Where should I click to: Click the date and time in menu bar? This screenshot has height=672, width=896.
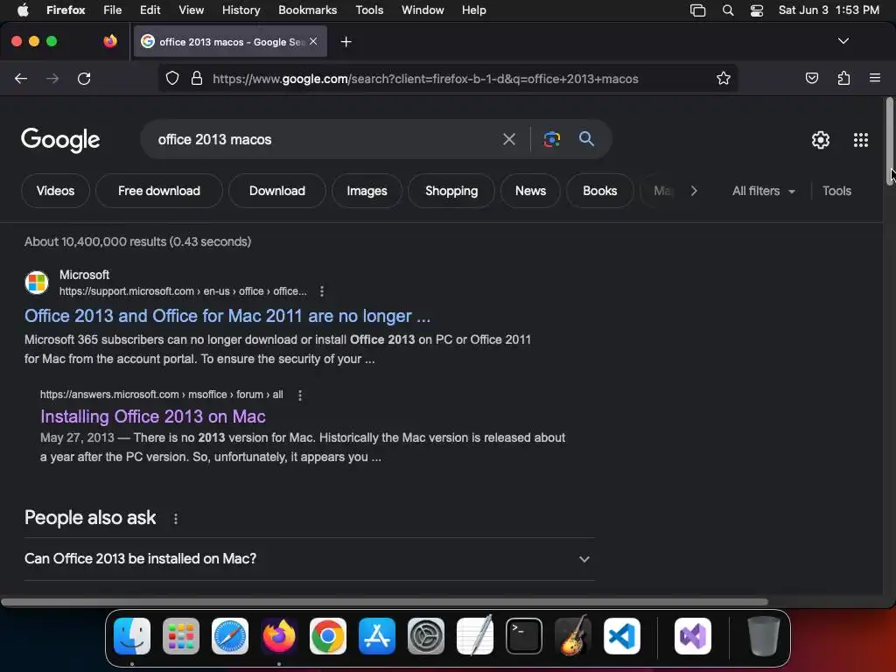829,10
